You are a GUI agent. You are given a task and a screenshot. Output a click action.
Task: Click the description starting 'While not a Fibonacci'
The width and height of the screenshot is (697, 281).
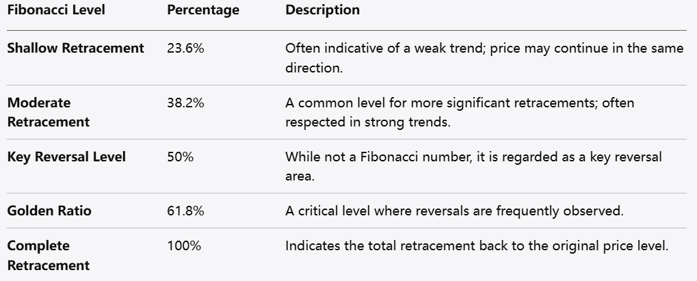coord(473,166)
